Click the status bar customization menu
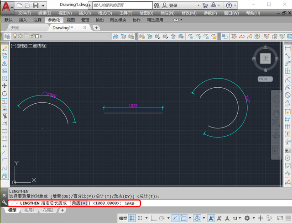Image resolution: width=292 pixels, height=223 pixels. 288,218
